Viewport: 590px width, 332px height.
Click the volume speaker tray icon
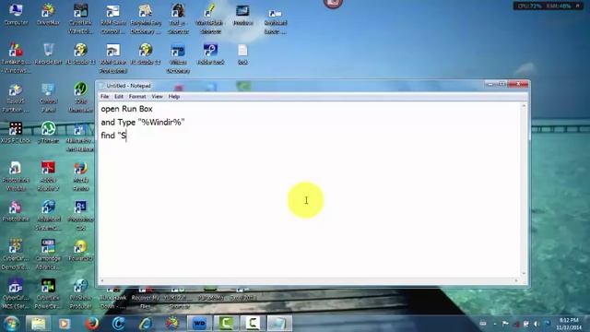coord(537,324)
